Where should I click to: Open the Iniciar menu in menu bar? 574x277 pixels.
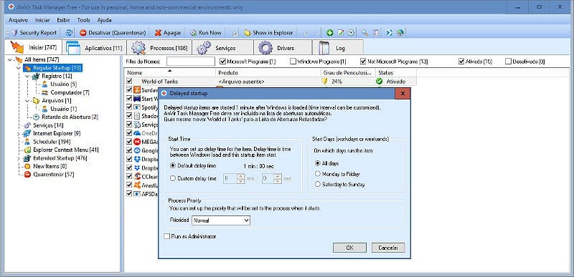[42, 20]
